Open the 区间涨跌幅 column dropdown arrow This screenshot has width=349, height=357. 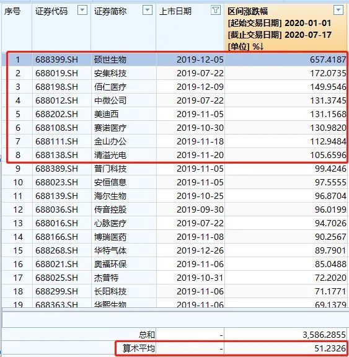pos(338,11)
